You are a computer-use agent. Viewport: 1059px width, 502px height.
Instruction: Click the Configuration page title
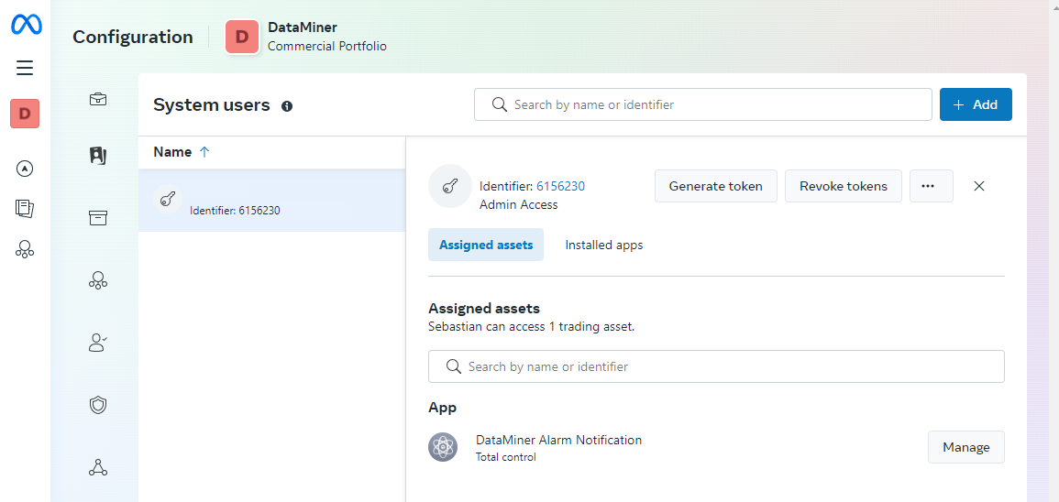tap(133, 37)
